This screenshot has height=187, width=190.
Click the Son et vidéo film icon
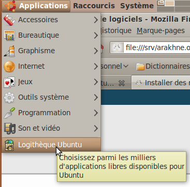tap(10, 129)
